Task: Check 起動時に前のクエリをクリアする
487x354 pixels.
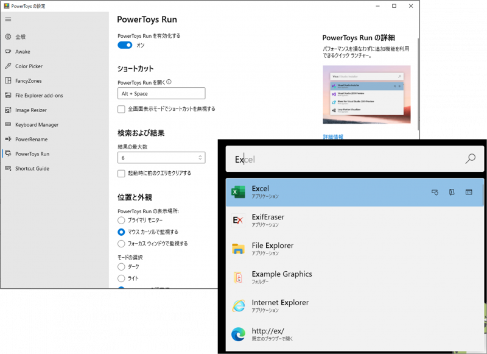Action: [121, 174]
